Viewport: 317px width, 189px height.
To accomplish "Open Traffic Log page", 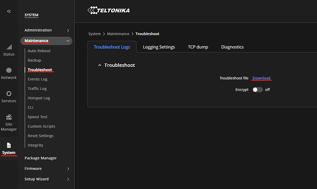I will click(x=37, y=89).
